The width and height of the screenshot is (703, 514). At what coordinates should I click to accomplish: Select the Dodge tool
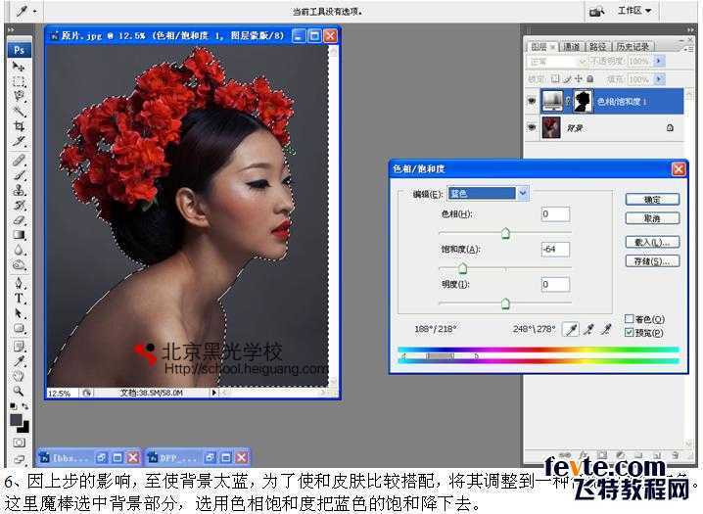(x=19, y=264)
